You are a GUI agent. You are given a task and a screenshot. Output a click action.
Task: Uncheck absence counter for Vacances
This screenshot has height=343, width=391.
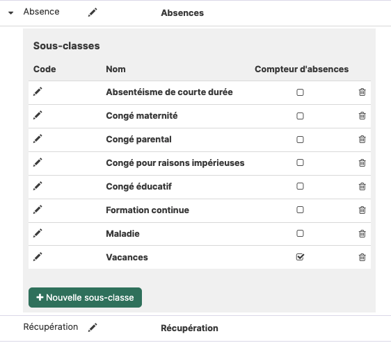(x=300, y=257)
